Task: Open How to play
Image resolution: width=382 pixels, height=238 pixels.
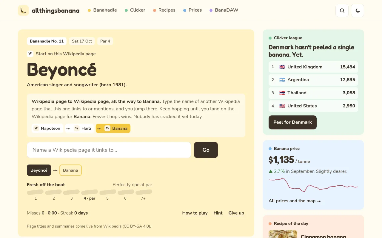Action: tap(195, 213)
